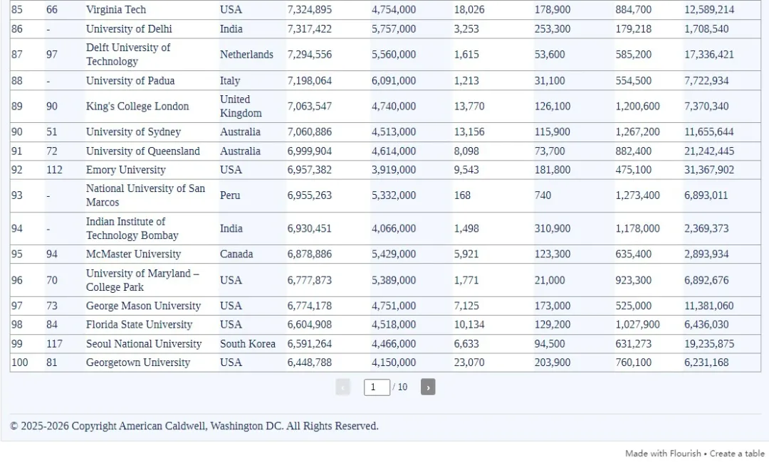Click the University of Sydney entry
Viewport: 769px width, 462px height.
133,132
